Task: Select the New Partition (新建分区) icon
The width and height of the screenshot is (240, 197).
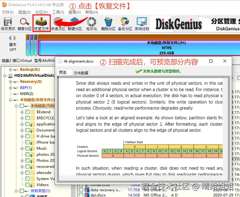Action: [75, 22]
